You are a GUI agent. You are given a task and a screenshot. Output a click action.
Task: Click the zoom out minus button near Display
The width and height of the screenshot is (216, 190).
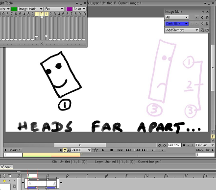tap(188, 145)
